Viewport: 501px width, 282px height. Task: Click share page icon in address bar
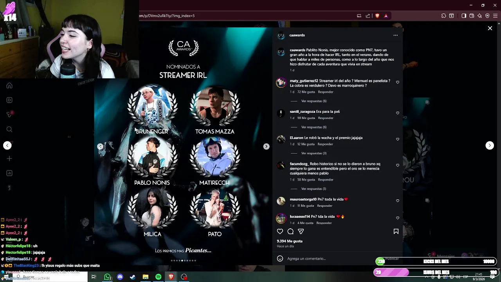pyautogui.click(x=368, y=16)
